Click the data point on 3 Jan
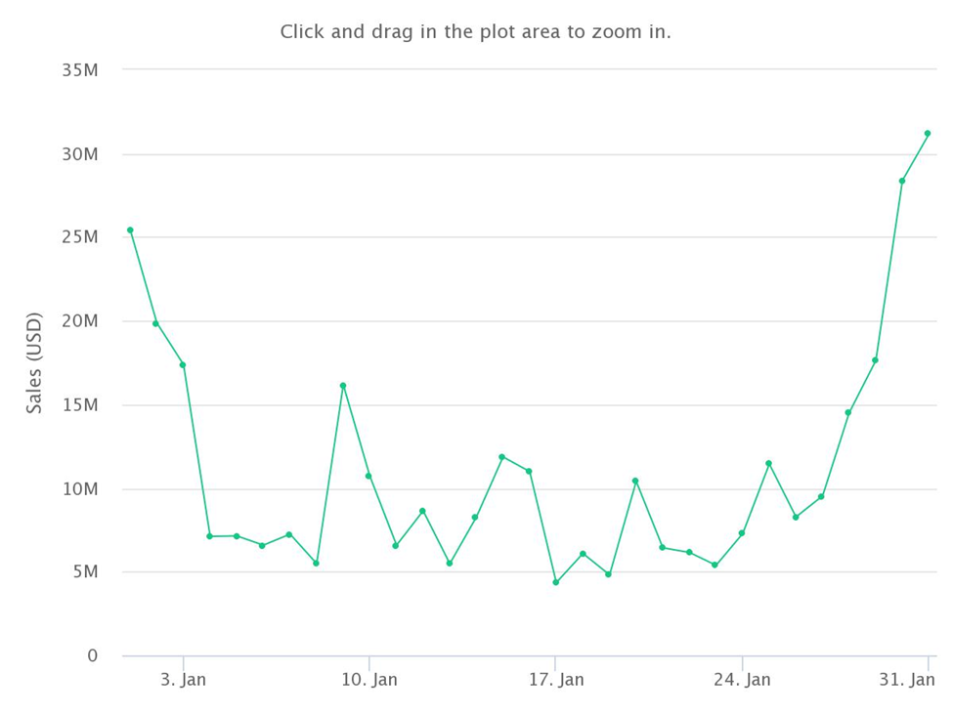This screenshot has height=714, width=953. [183, 365]
